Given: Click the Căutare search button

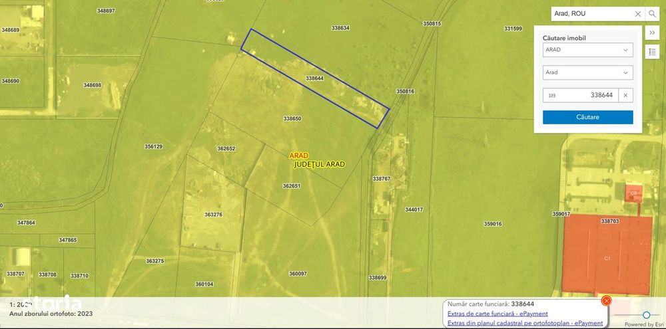Looking at the screenshot, I should 588,117.
